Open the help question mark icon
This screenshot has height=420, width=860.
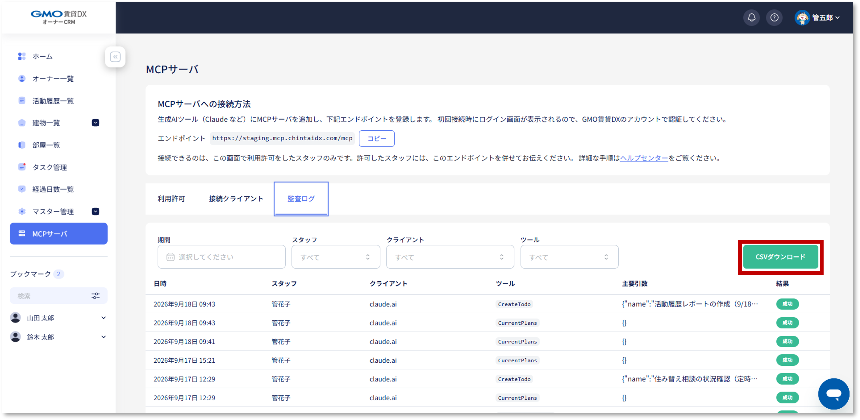(x=774, y=17)
